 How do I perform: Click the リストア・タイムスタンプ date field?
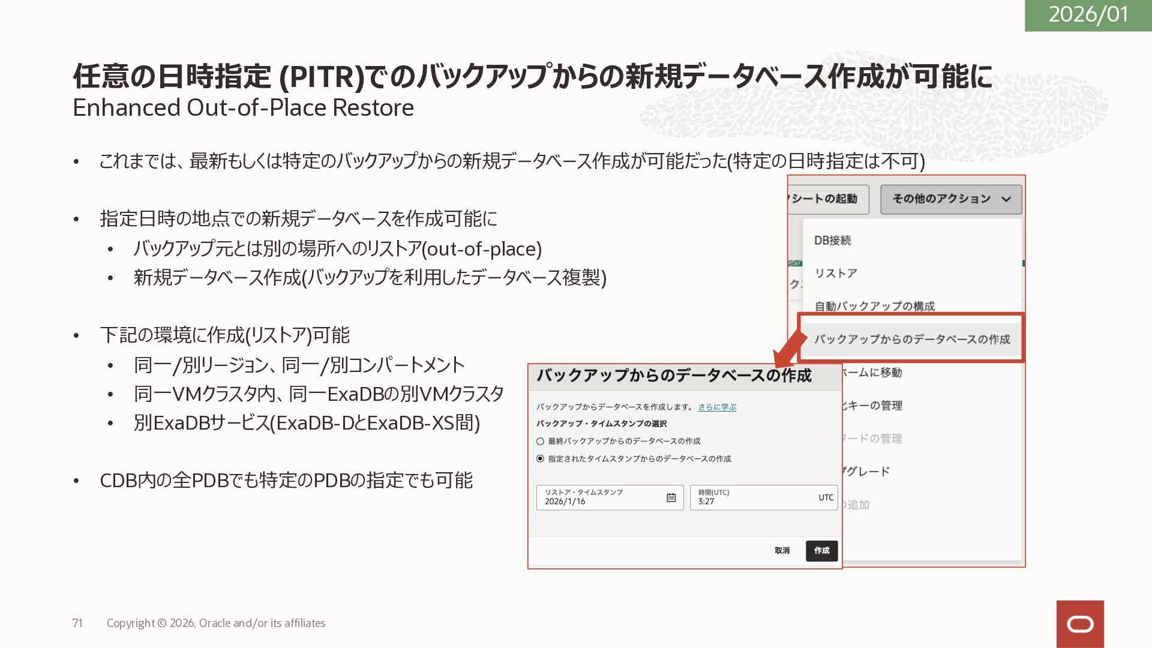[x=600, y=498]
